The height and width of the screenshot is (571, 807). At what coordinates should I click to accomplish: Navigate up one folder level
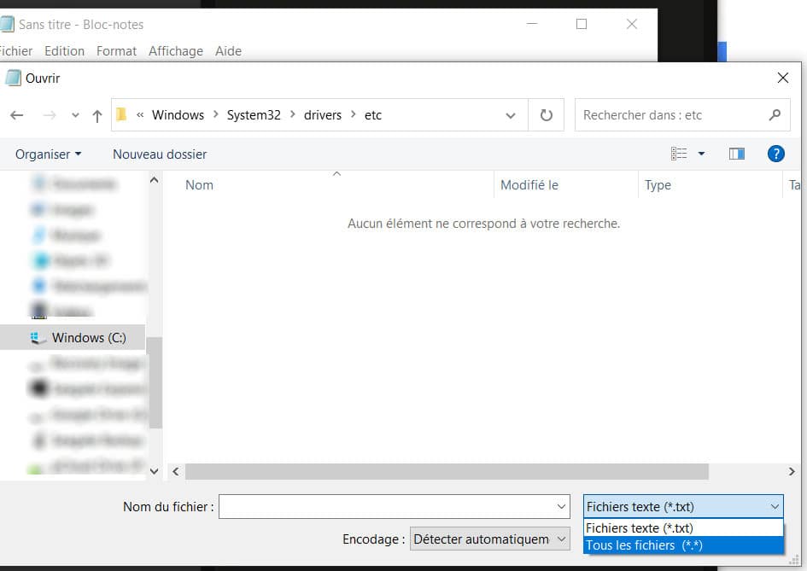tap(96, 116)
